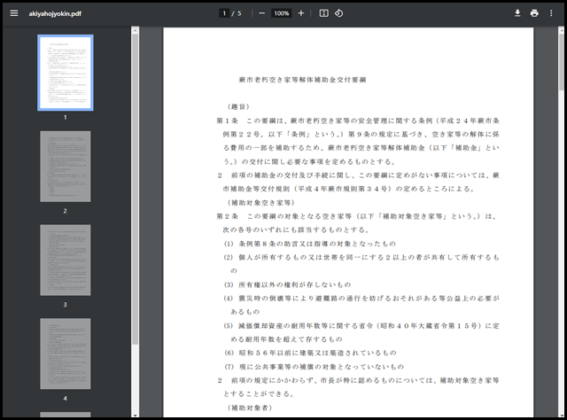This screenshot has height=420, width=567.
Task: Click the "(補助対象空き家等)" section label
Action: pyautogui.click(x=260, y=203)
